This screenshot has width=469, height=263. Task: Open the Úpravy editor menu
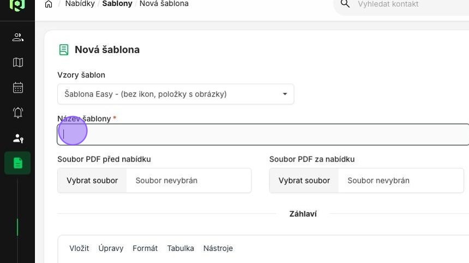(111, 248)
